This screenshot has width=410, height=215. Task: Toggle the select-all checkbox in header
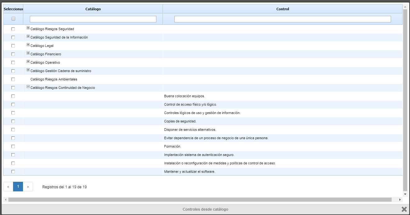coord(13,19)
